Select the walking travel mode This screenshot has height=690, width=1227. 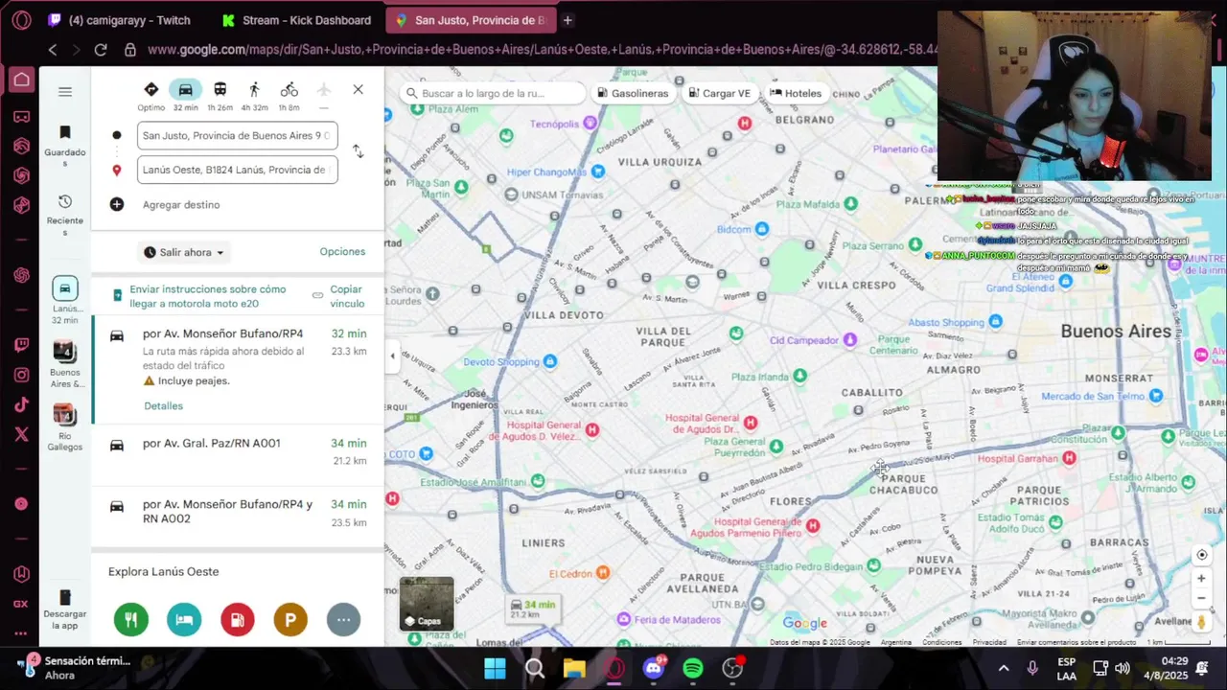coord(254,95)
